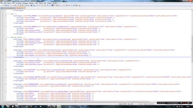Copy selection with the toolbar icon
193x108 pixels.
21,5
